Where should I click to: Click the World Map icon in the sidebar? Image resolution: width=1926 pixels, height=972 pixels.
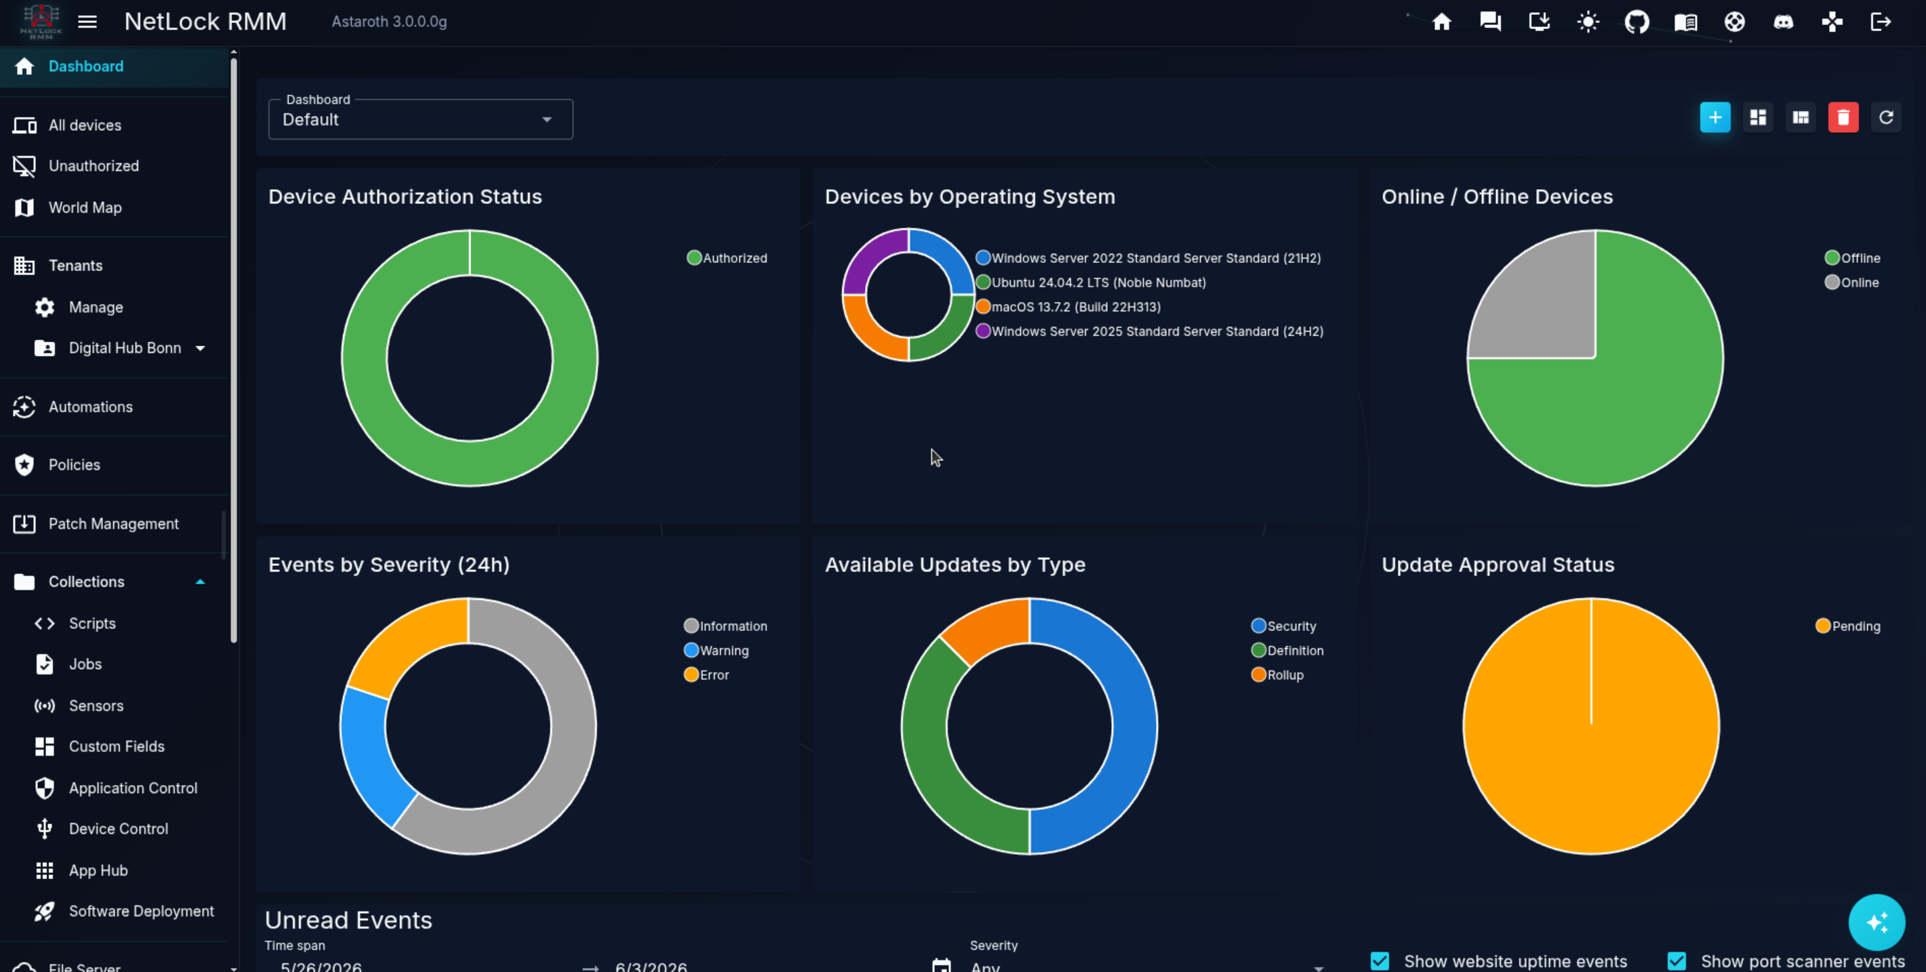click(x=24, y=207)
